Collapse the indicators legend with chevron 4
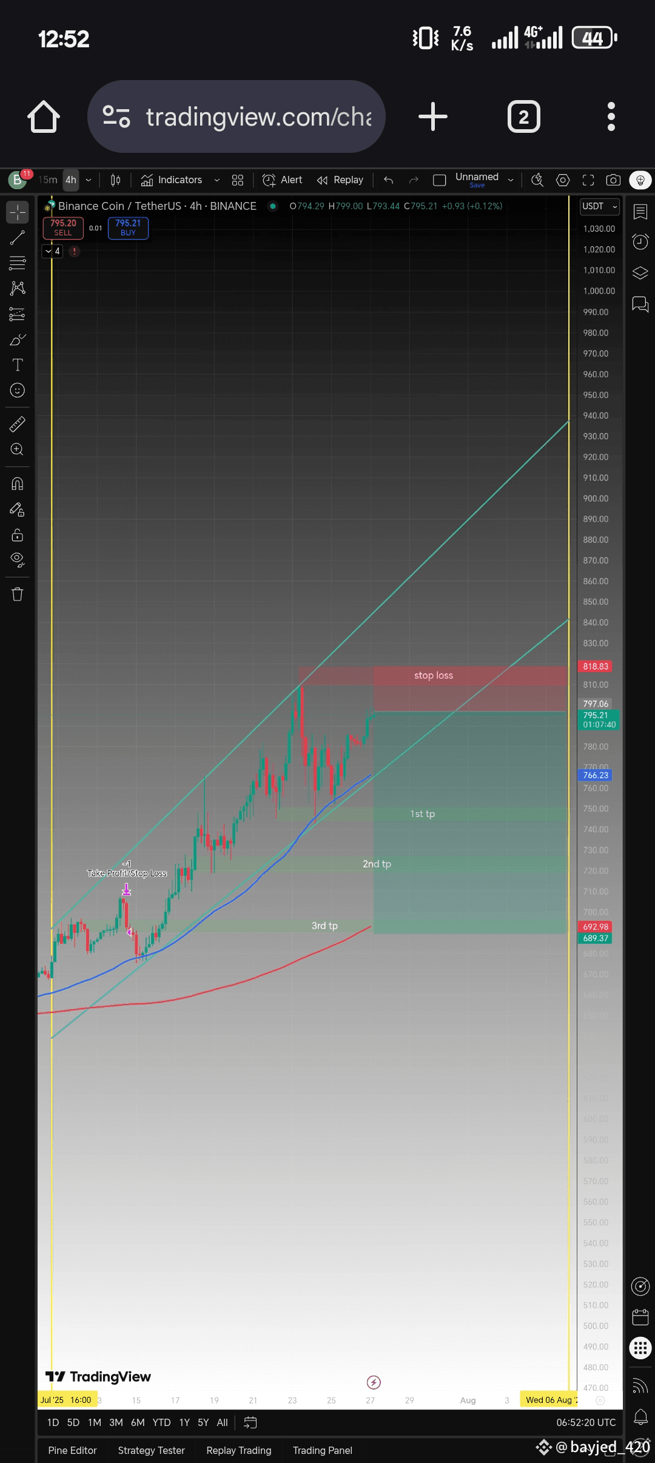 [52, 251]
